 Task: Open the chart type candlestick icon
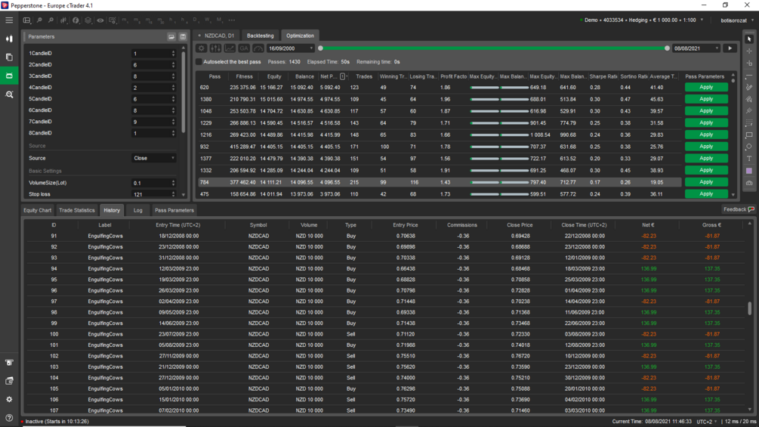(x=63, y=20)
